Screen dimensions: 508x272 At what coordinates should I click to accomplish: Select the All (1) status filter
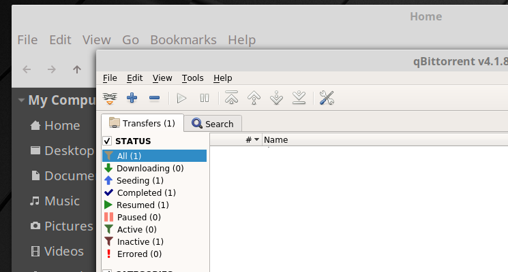(154, 156)
